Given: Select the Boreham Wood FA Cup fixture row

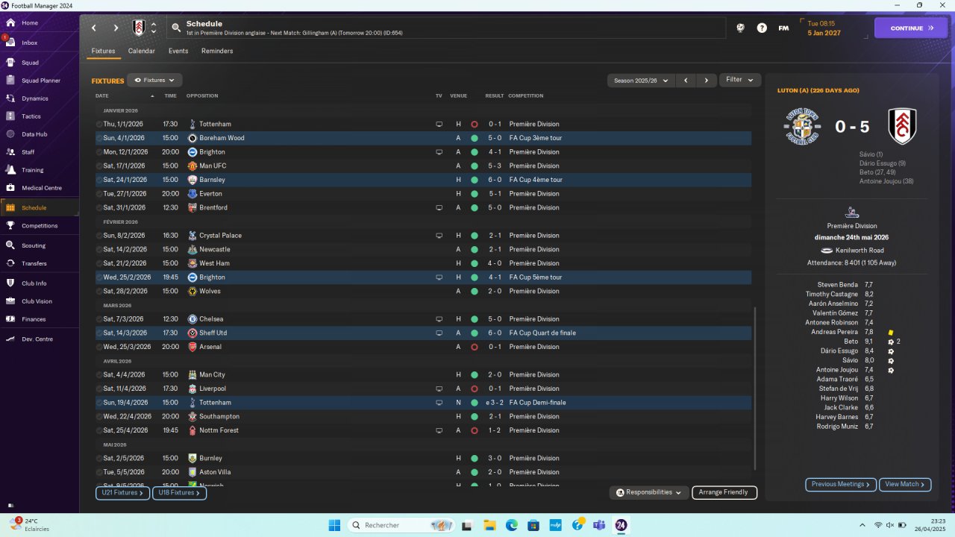Looking at the screenshot, I should [423, 138].
